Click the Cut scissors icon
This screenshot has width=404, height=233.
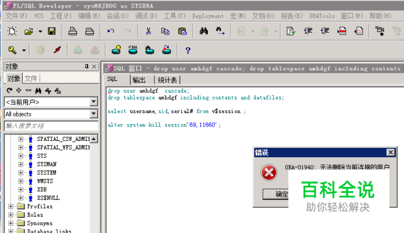148,31
